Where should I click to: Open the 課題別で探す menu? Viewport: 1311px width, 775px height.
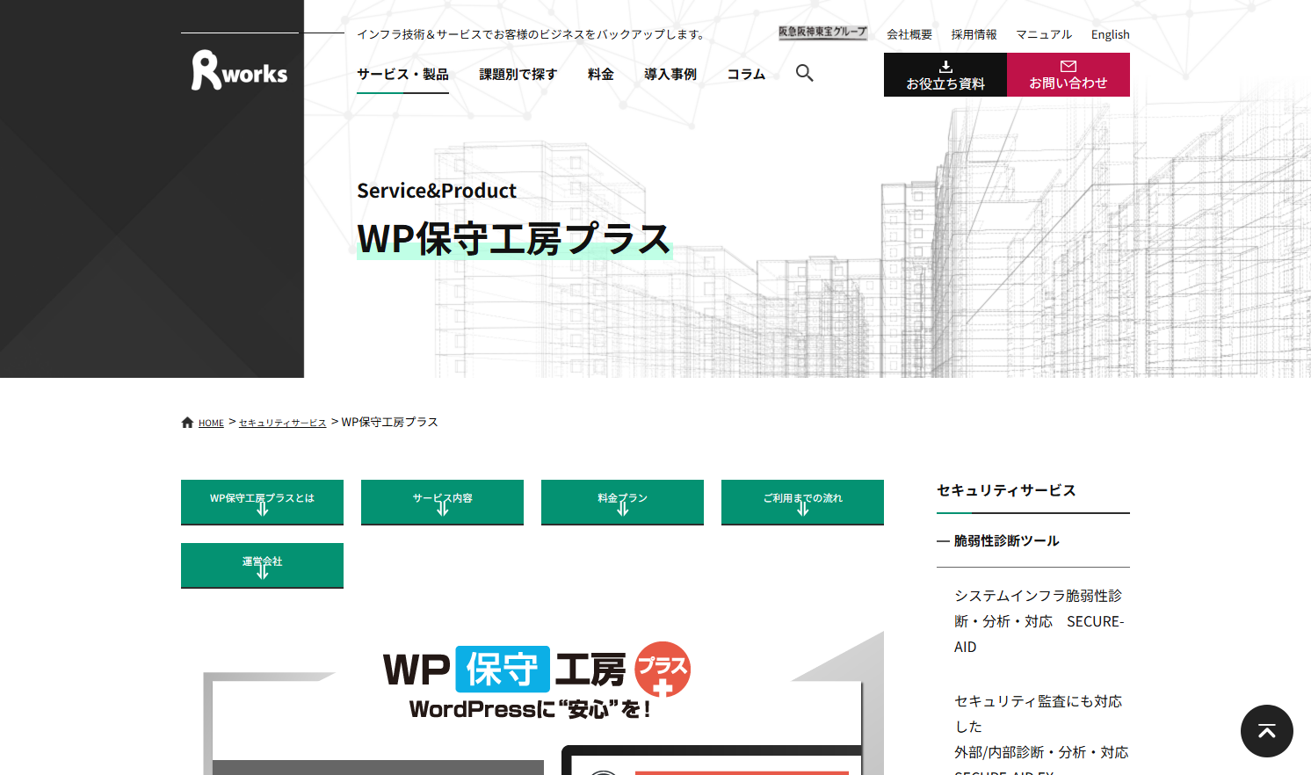(518, 75)
